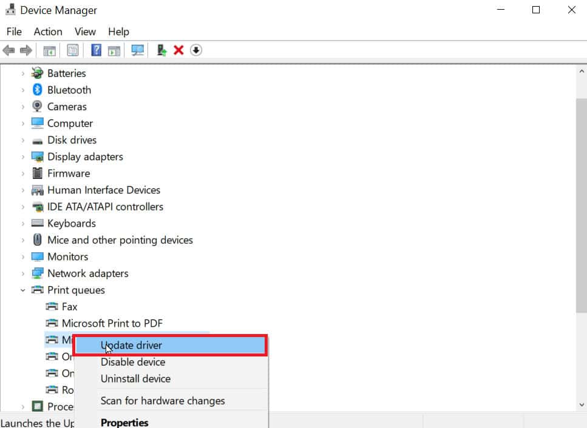
Task: Choose Uninstall device from context menu
Action: [x=172, y=379]
